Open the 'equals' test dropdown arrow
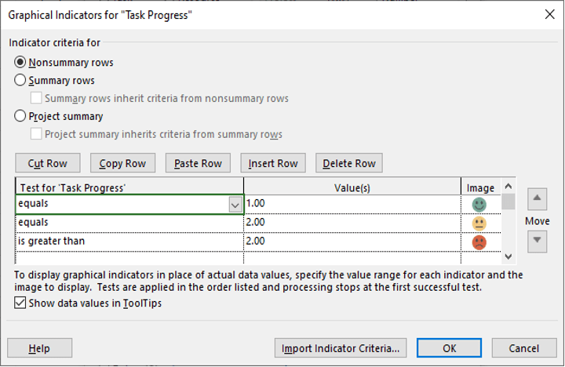The height and width of the screenshot is (367, 565). tap(235, 205)
